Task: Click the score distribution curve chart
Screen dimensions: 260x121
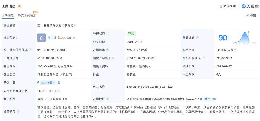Action: pos(245,38)
